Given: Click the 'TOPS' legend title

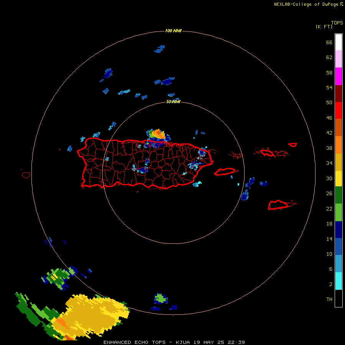Looking at the screenshot, I should click(x=337, y=23).
